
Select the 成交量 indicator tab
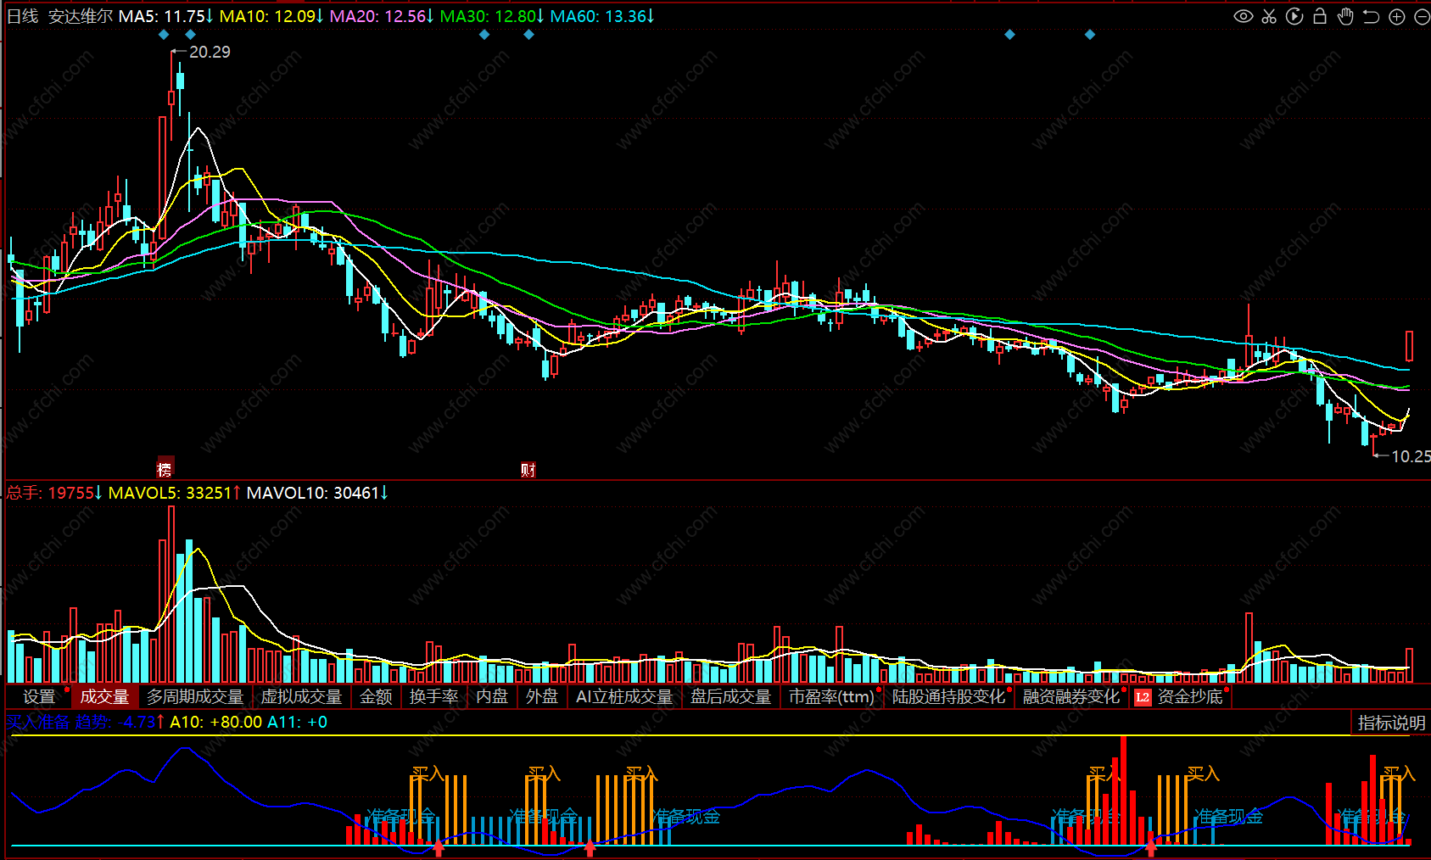pyautogui.click(x=104, y=696)
